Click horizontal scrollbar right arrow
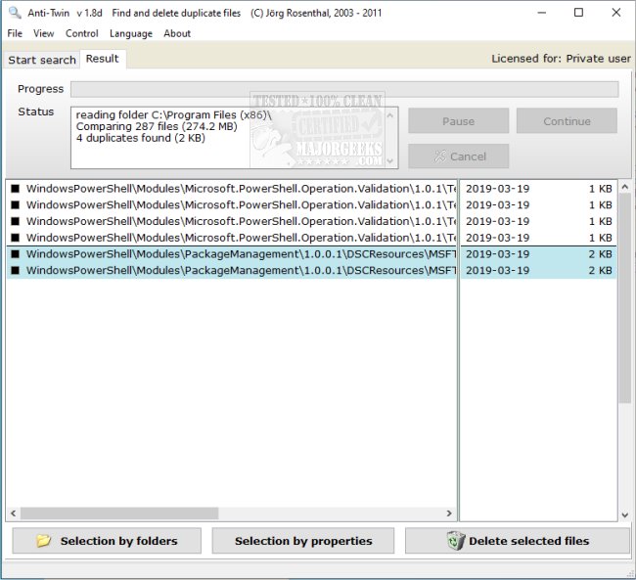Image resolution: width=636 pixels, height=580 pixels. pyautogui.click(x=449, y=513)
